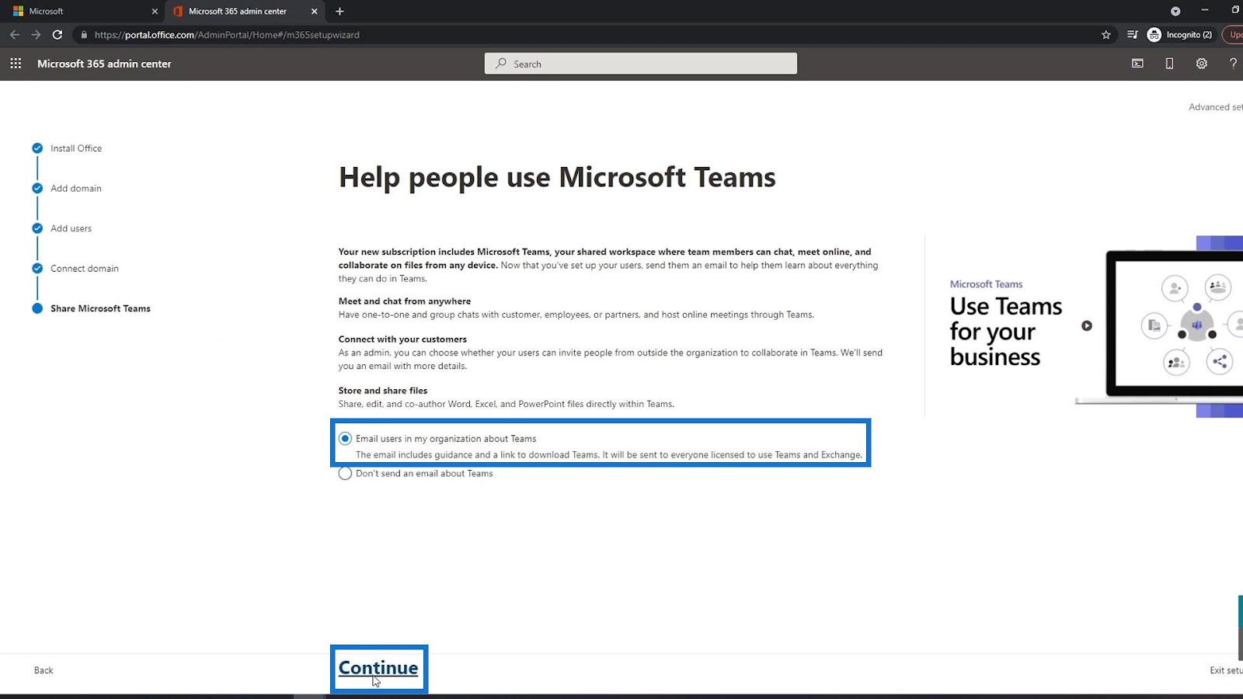Click the Teams laptop illustration thumbnail
This screenshot has width=1243, height=699.
1159,326
